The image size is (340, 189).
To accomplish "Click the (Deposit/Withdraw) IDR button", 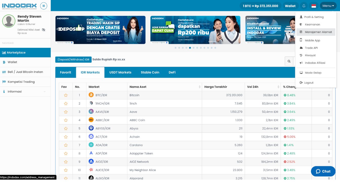I will (73, 59).
